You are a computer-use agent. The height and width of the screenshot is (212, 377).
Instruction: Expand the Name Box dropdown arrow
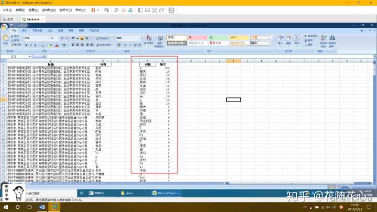(x=31, y=57)
